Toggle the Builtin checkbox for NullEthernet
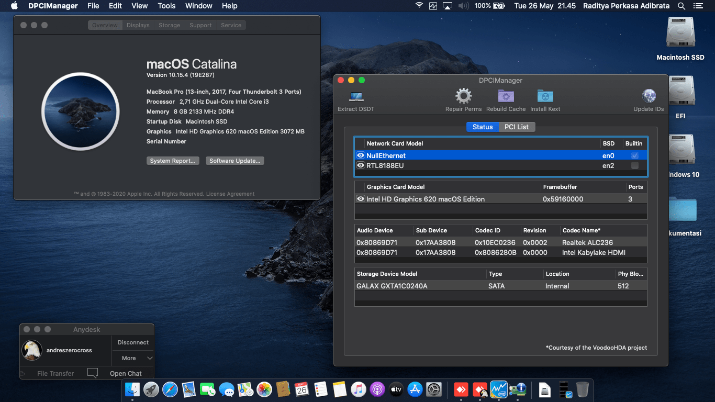 click(633, 155)
